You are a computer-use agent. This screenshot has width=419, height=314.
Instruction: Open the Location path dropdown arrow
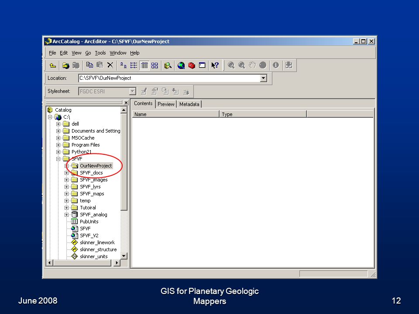(264, 78)
